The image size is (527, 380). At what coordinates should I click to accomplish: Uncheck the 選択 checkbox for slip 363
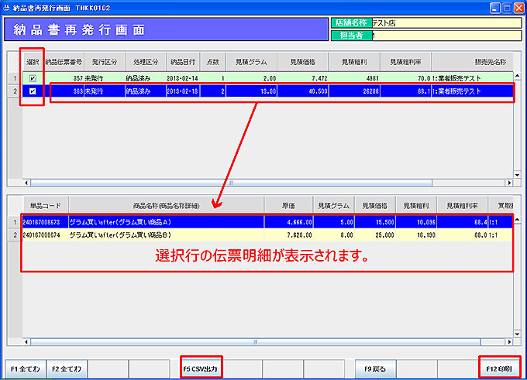click(33, 91)
